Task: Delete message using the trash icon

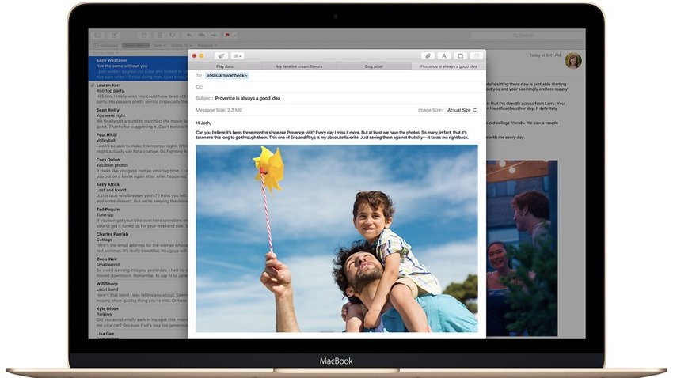Action: point(159,35)
